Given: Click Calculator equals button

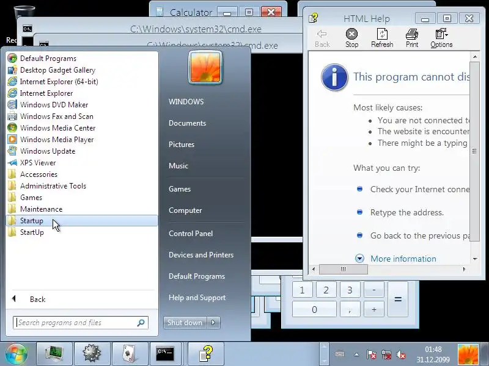Looking at the screenshot, I should tap(398, 300).
